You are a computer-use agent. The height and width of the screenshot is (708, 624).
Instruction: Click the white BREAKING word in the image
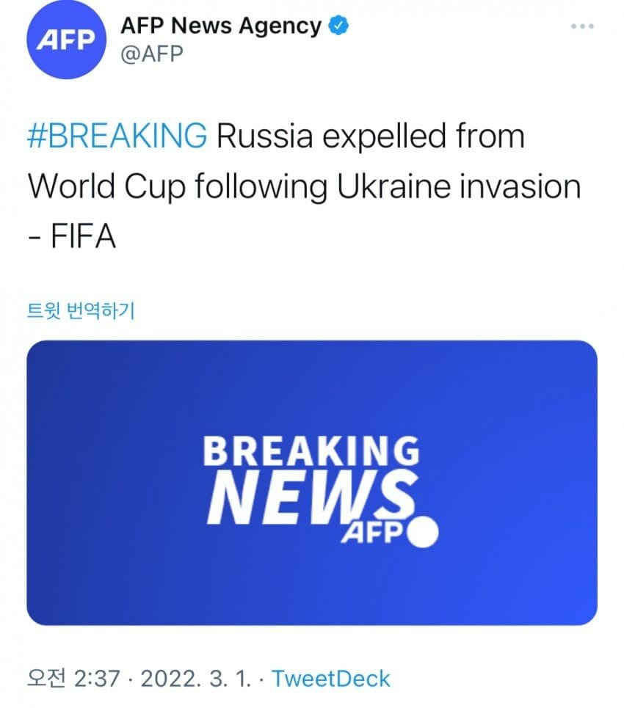[311, 451]
